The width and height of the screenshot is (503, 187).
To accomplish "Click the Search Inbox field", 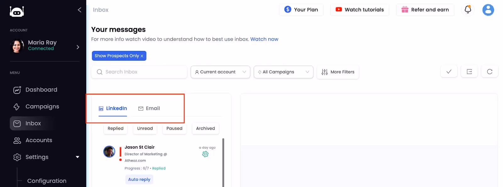I will pos(139,72).
